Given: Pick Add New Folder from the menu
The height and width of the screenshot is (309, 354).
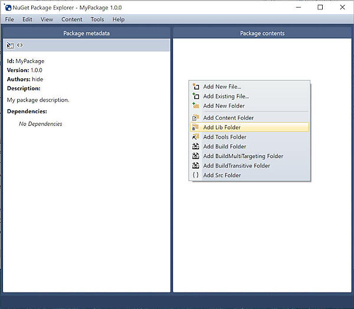Looking at the screenshot, I should pos(224,106).
